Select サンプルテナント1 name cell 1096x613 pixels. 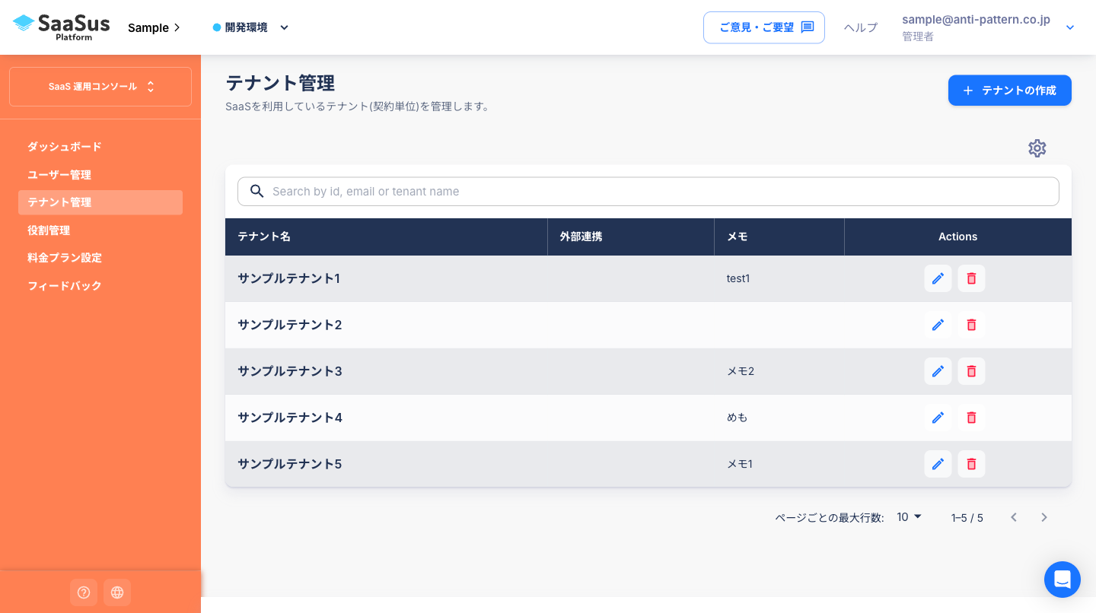pos(386,278)
